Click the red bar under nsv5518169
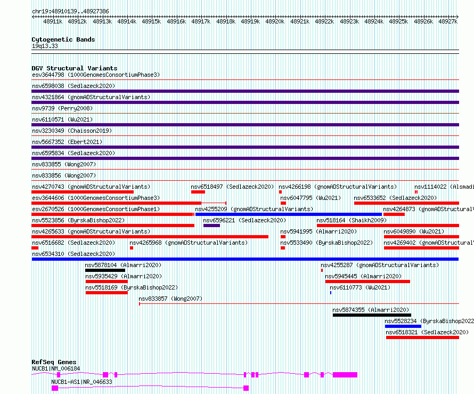 [107, 293]
